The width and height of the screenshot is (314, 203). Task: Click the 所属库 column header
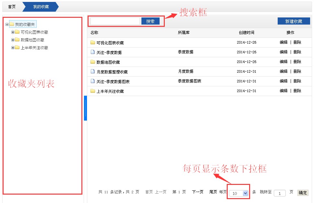click(184, 32)
